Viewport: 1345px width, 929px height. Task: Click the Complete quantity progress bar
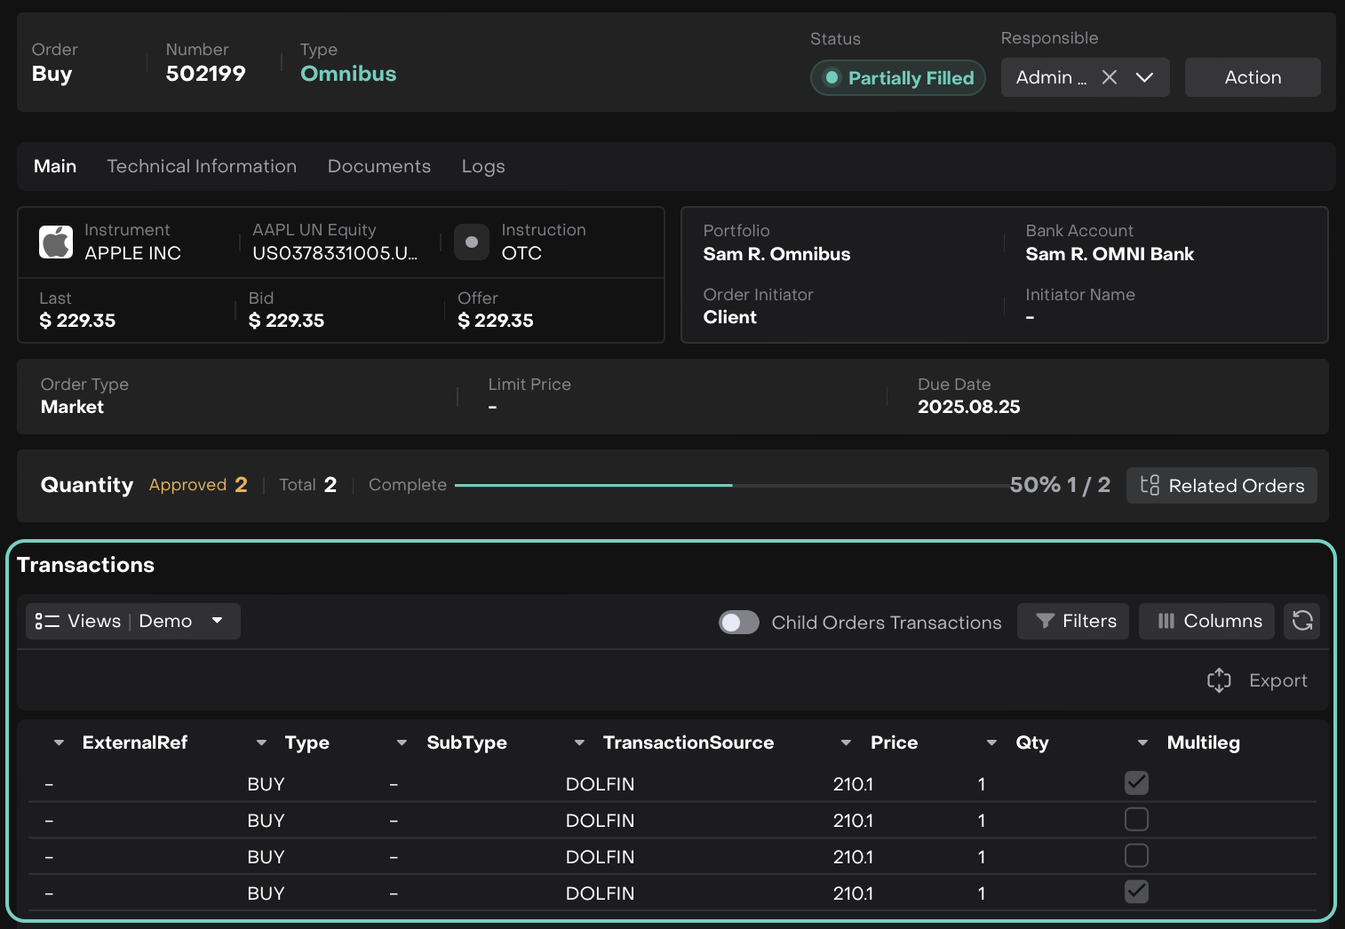(x=730, y=486)
